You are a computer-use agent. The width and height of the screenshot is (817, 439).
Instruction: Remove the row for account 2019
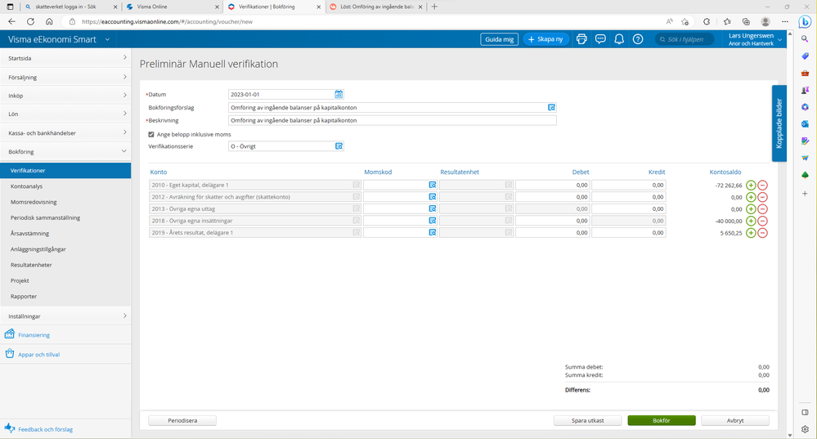click(x=762, y=233)
